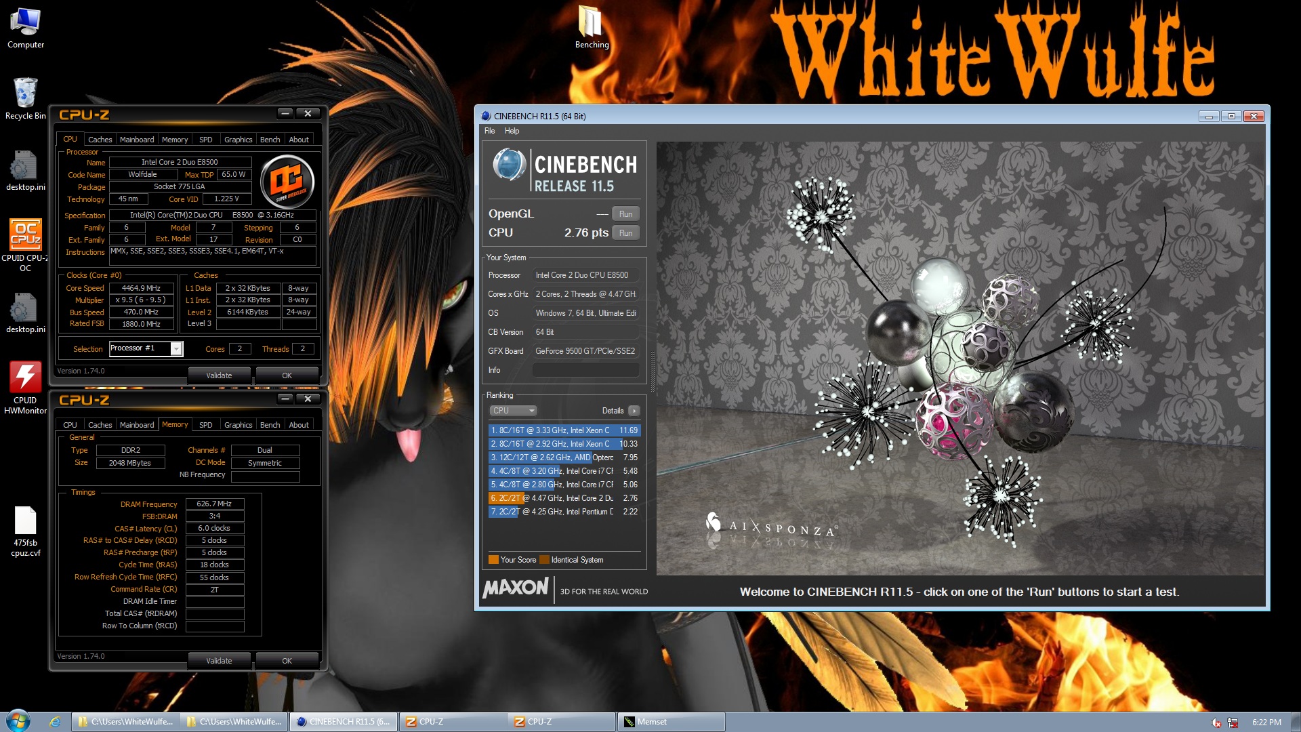Open the Computer desktop icon
Viewport: 1301px width, 732px height.
26,27
